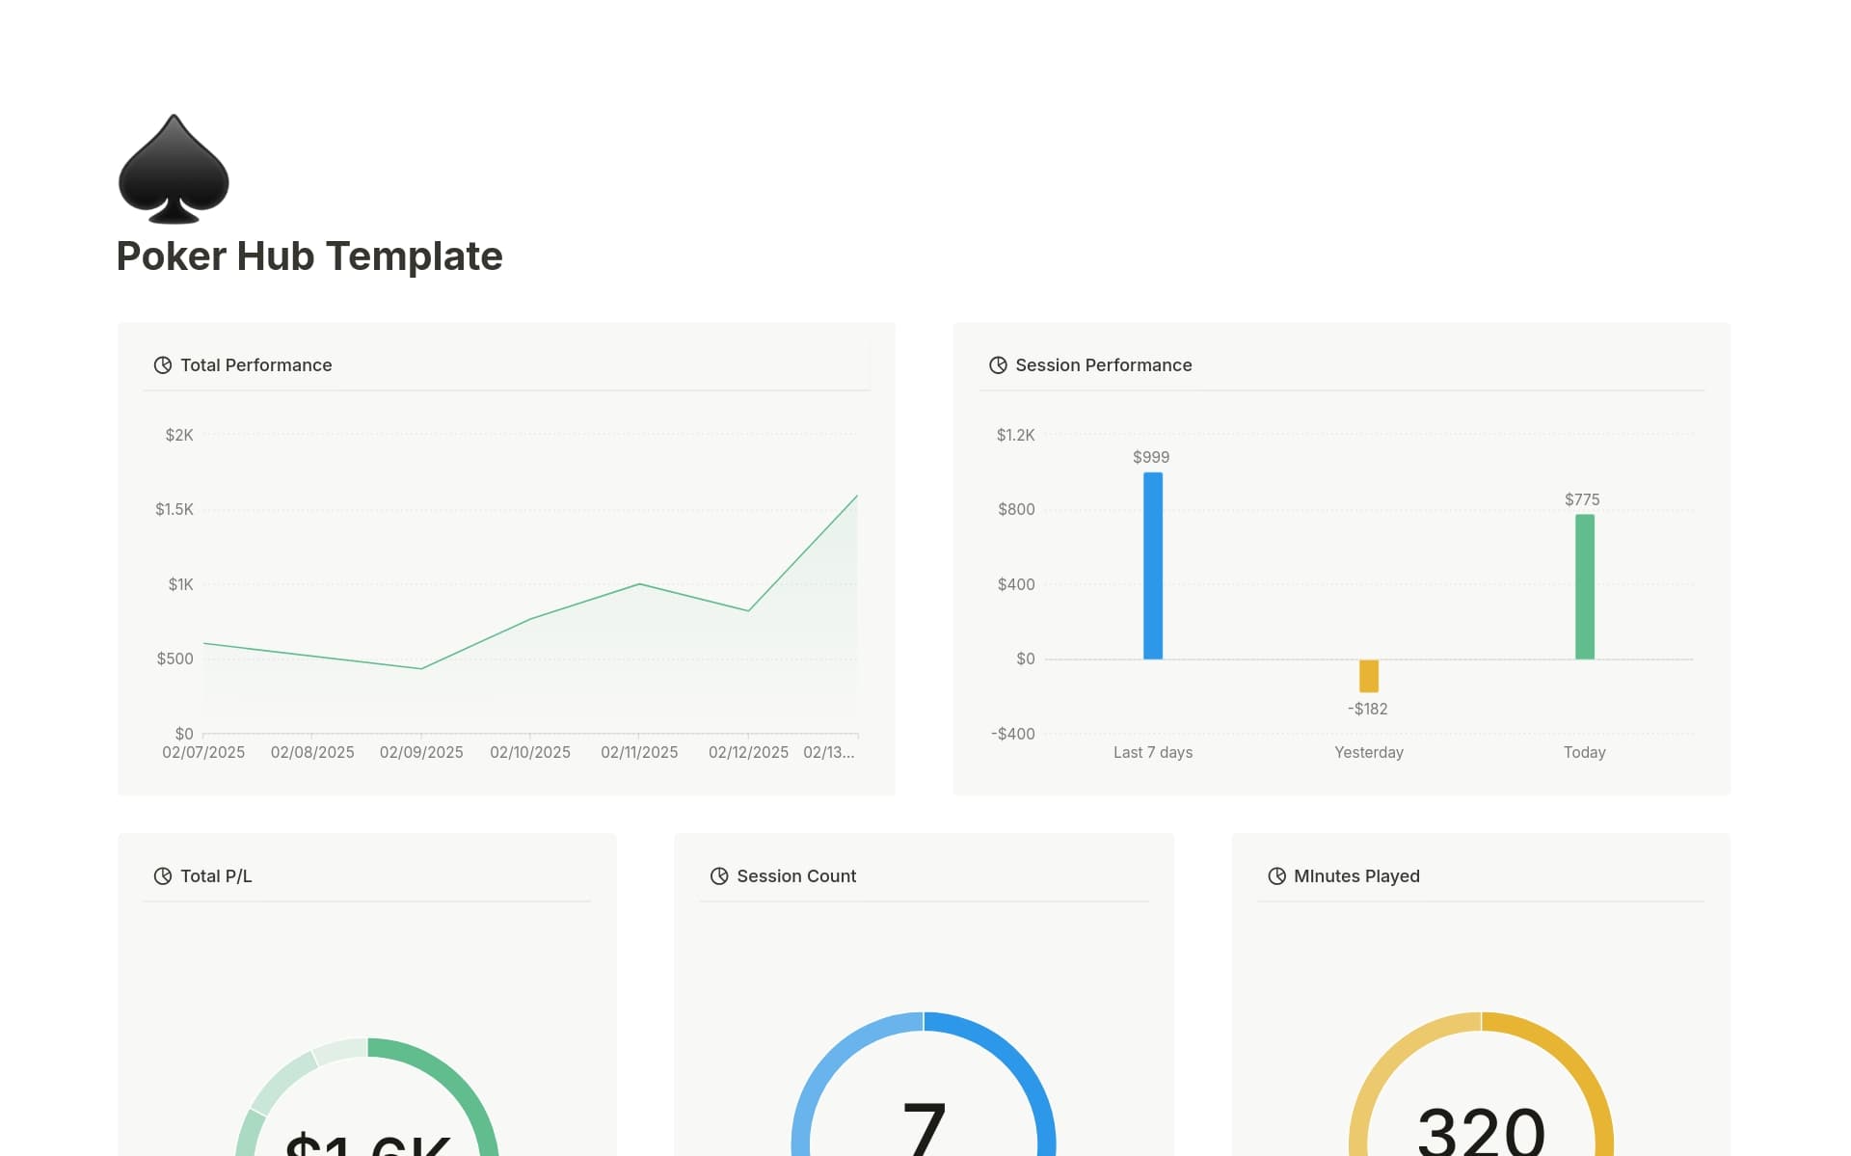The height and width of the screenshot is (1156, 1851).
Task: Select the Poker Hub Template page title
Action: pos(309,255)
